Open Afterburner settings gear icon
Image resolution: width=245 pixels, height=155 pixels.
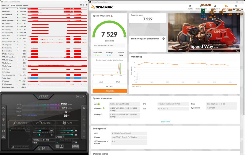pos(3,131)
